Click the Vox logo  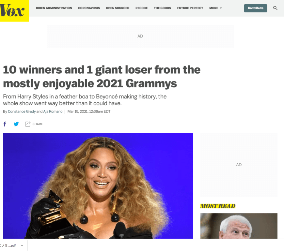pyautogui.click(x=12, y=10)
